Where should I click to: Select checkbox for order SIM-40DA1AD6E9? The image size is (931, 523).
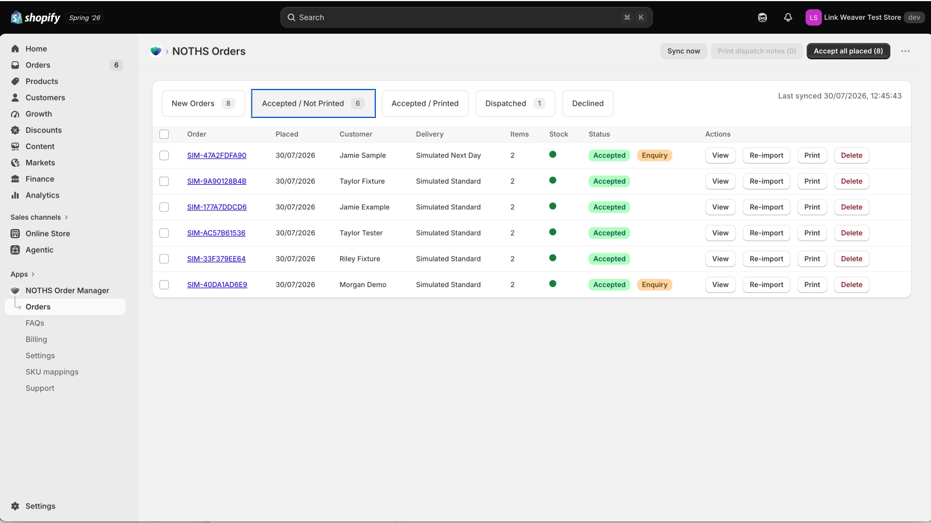pyautogui.click(x=164, y=285)
